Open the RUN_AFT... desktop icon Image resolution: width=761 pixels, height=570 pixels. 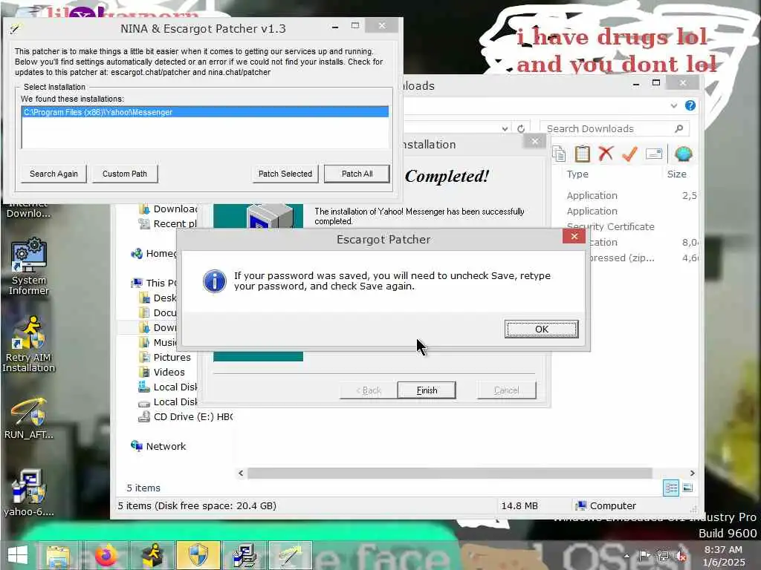pos(29,418)
